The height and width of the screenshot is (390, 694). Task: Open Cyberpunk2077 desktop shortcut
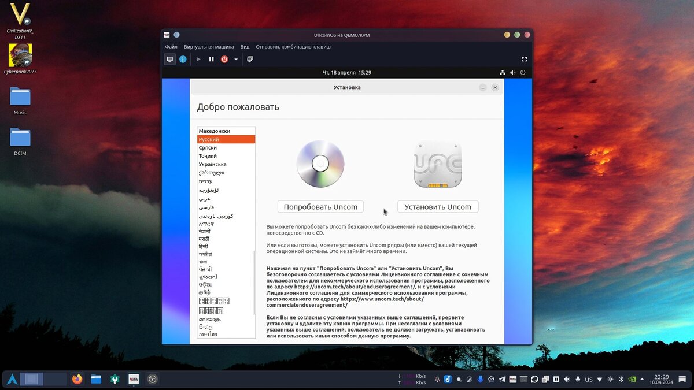click(x=20, y=60)
